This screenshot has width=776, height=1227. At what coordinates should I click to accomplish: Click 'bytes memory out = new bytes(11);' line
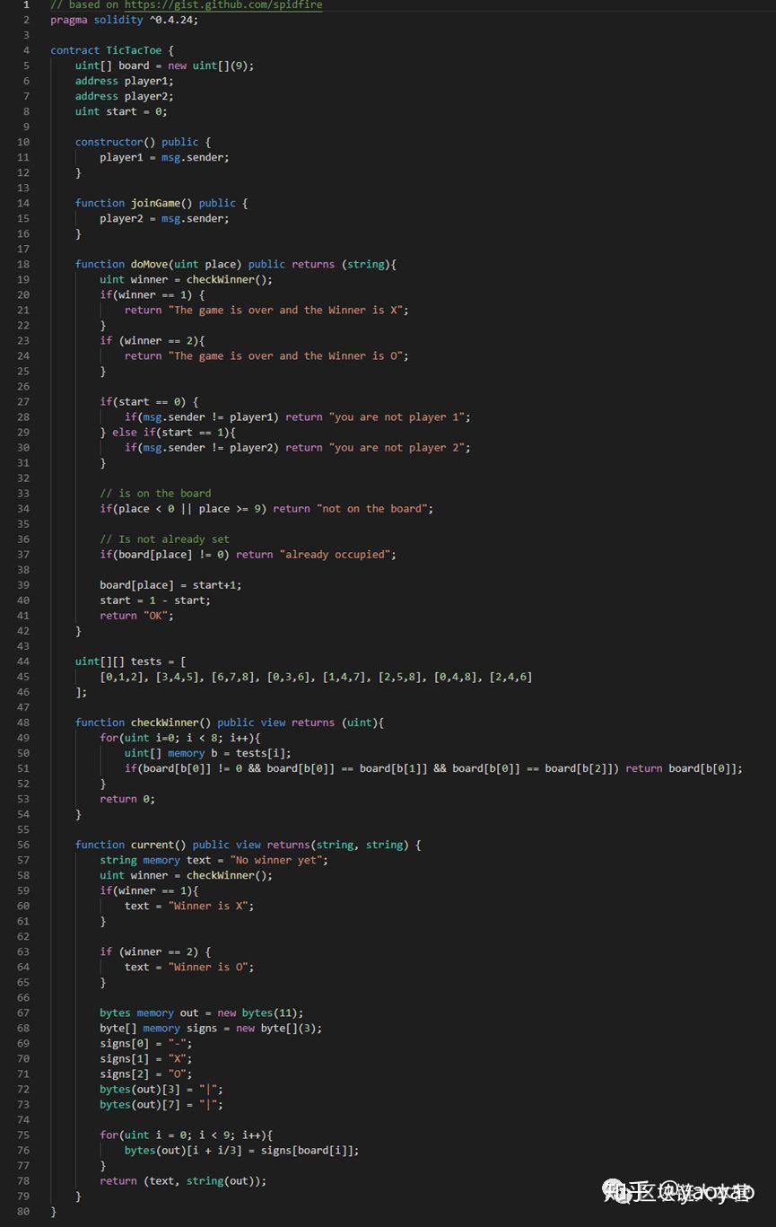202,1012
